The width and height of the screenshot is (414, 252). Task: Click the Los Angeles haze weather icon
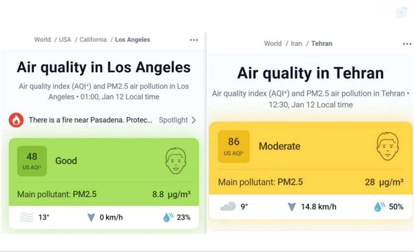pyautogui.click(x=27, y=218)
